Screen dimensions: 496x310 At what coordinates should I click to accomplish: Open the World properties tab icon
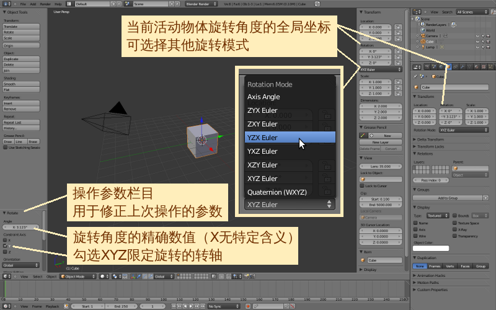pyautogui.click(x=441, y=67)
